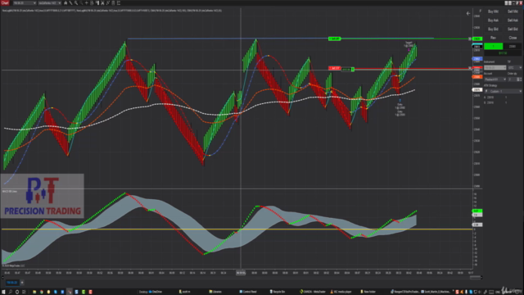The width and height of the screenshot is (524, 295).
Task: Open the instrument selector dropdown in toolbar
Action: (x=25, y=3)
